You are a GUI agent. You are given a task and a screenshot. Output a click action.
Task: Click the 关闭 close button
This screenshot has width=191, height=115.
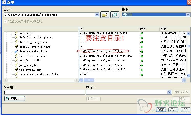(x=185, y=110)
